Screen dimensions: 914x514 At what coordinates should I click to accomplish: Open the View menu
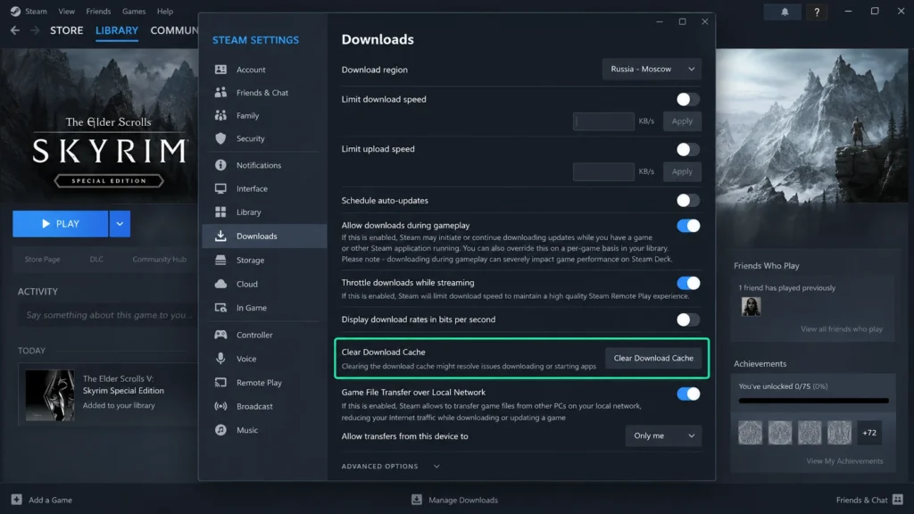pos(66,11)
